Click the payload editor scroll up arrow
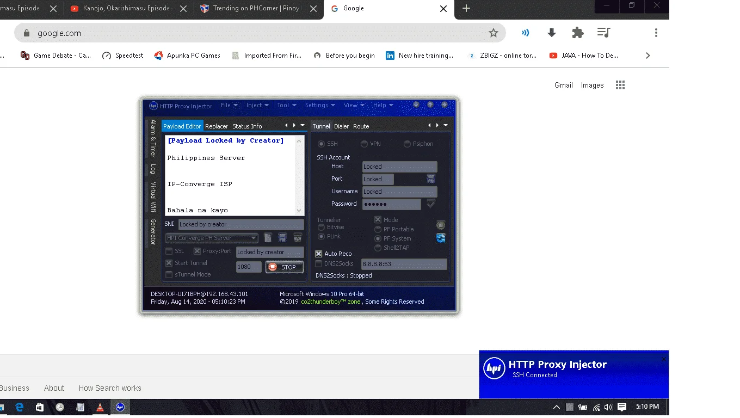Screen dimensions: 740x418 [x=299, y=140]
